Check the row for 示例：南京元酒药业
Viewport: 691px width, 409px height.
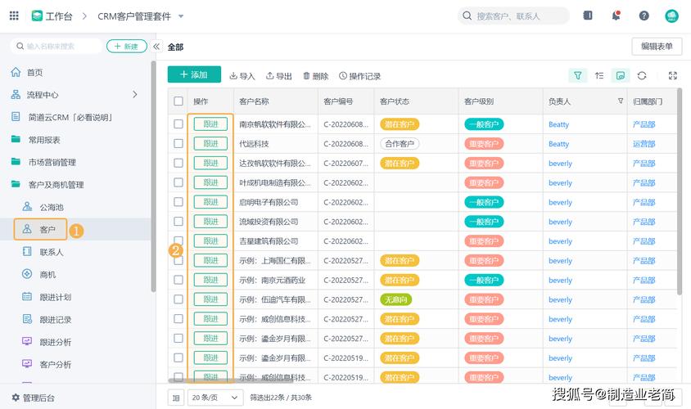(178, 280)
